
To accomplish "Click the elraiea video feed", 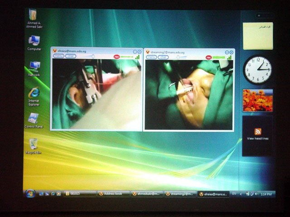I will click(97, 94).
